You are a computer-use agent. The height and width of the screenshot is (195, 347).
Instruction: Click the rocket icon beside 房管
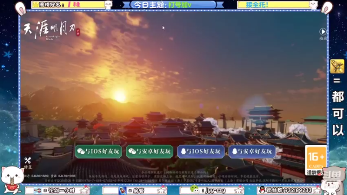point(123,190)
